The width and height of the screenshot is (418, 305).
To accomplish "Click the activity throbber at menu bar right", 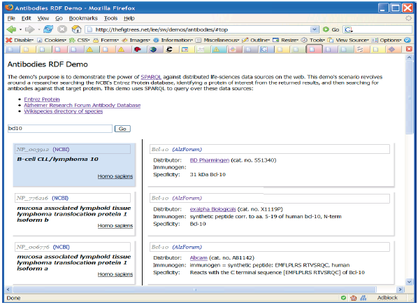I will (x=408, y=18).
